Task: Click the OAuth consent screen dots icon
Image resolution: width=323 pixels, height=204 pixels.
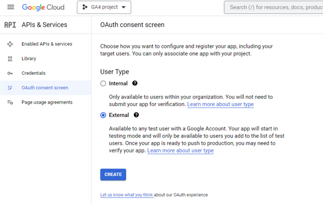Action: tap(10, 88)
